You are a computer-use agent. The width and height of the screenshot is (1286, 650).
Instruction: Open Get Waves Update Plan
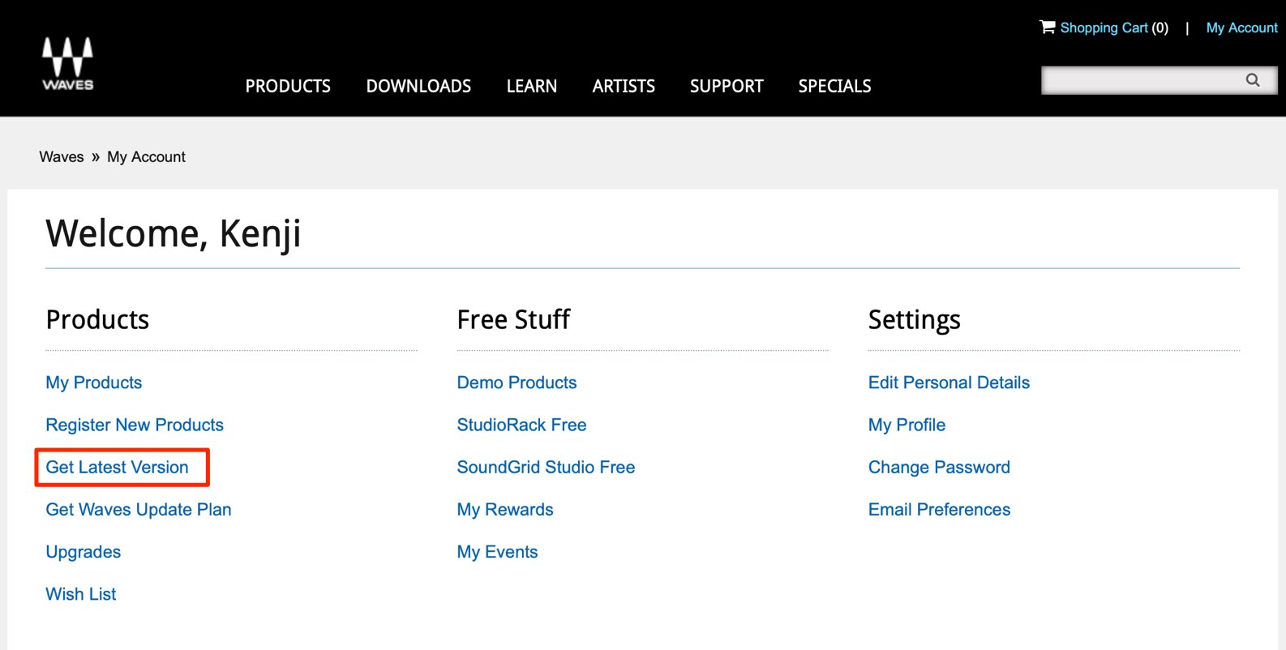click(x=139, y=509)
